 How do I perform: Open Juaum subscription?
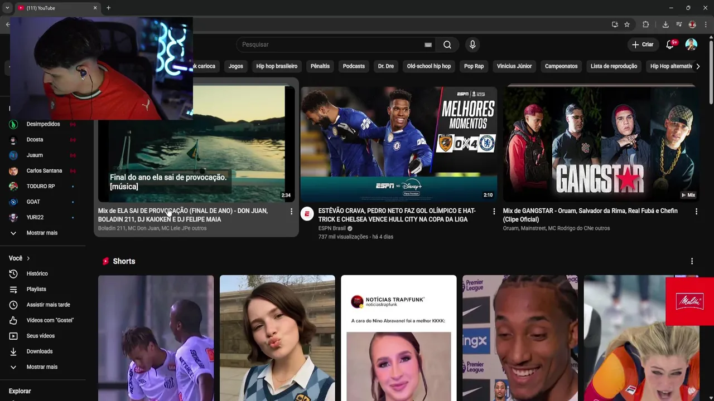coord(43,155)
